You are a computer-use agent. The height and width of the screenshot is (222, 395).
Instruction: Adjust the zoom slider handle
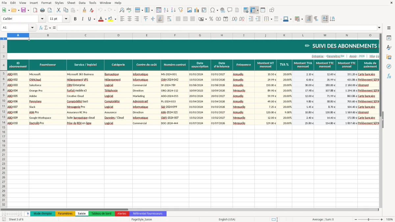pyautogui.click(x=369, y=219)
